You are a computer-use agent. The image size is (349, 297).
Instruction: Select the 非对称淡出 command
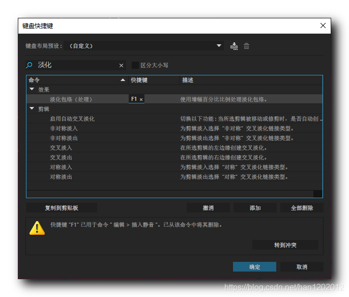pyautogui.click(x=64, y=138)
